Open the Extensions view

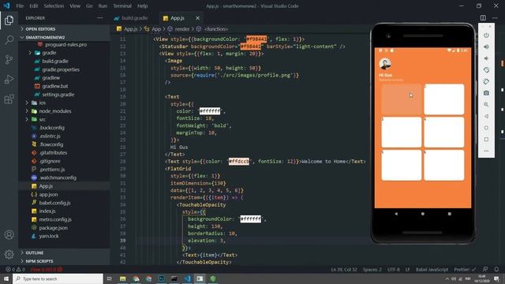pos(9,99)
